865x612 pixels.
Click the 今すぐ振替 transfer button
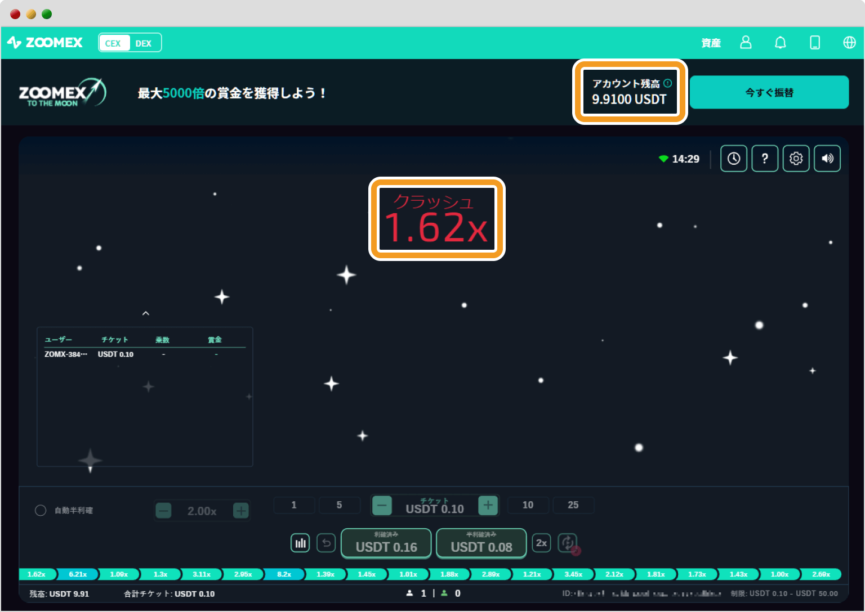(x=769, y=92)
